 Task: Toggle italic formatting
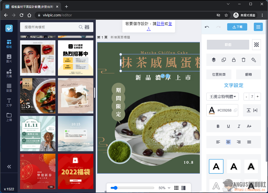click(x=239, y=126)
